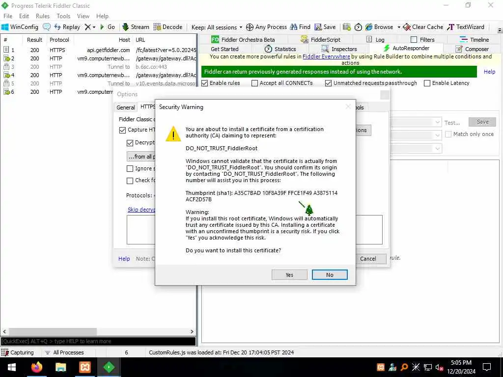Open Firefox from the taskbar
The width and height of the screenshot is (503, 377).
pyautogui.click(x=36, y=367)
